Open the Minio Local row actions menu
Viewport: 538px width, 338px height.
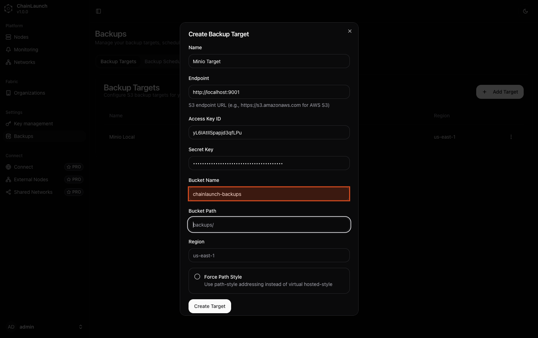click(x=511, y=137)
